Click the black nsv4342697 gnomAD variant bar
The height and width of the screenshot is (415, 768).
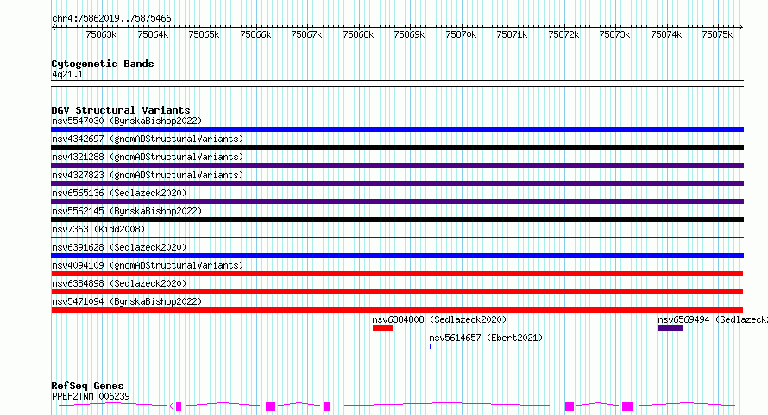click(x=397, y=147)
